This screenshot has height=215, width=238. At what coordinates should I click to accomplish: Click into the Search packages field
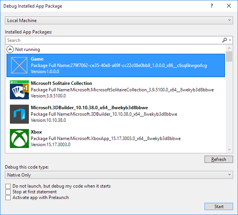[x=114, y=40]
